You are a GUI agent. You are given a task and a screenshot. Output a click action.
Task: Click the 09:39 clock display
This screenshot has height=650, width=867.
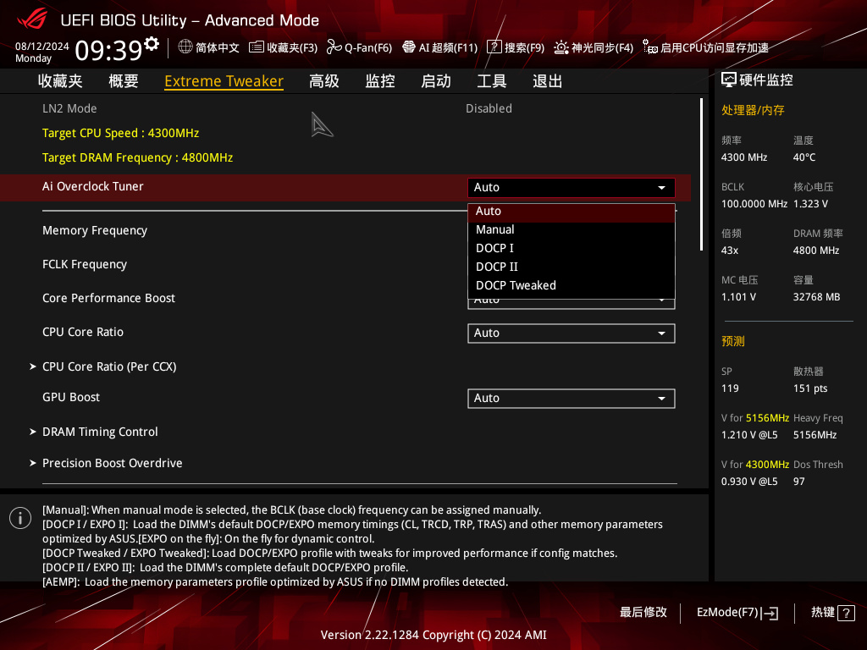point(109,50)
